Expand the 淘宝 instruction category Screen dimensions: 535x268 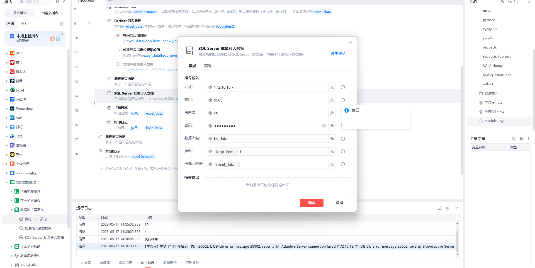[x=7, y=53]
